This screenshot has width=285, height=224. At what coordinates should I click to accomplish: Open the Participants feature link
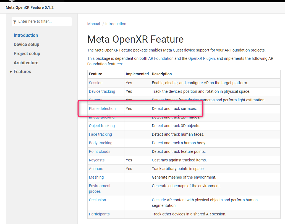tap(99, 214)
